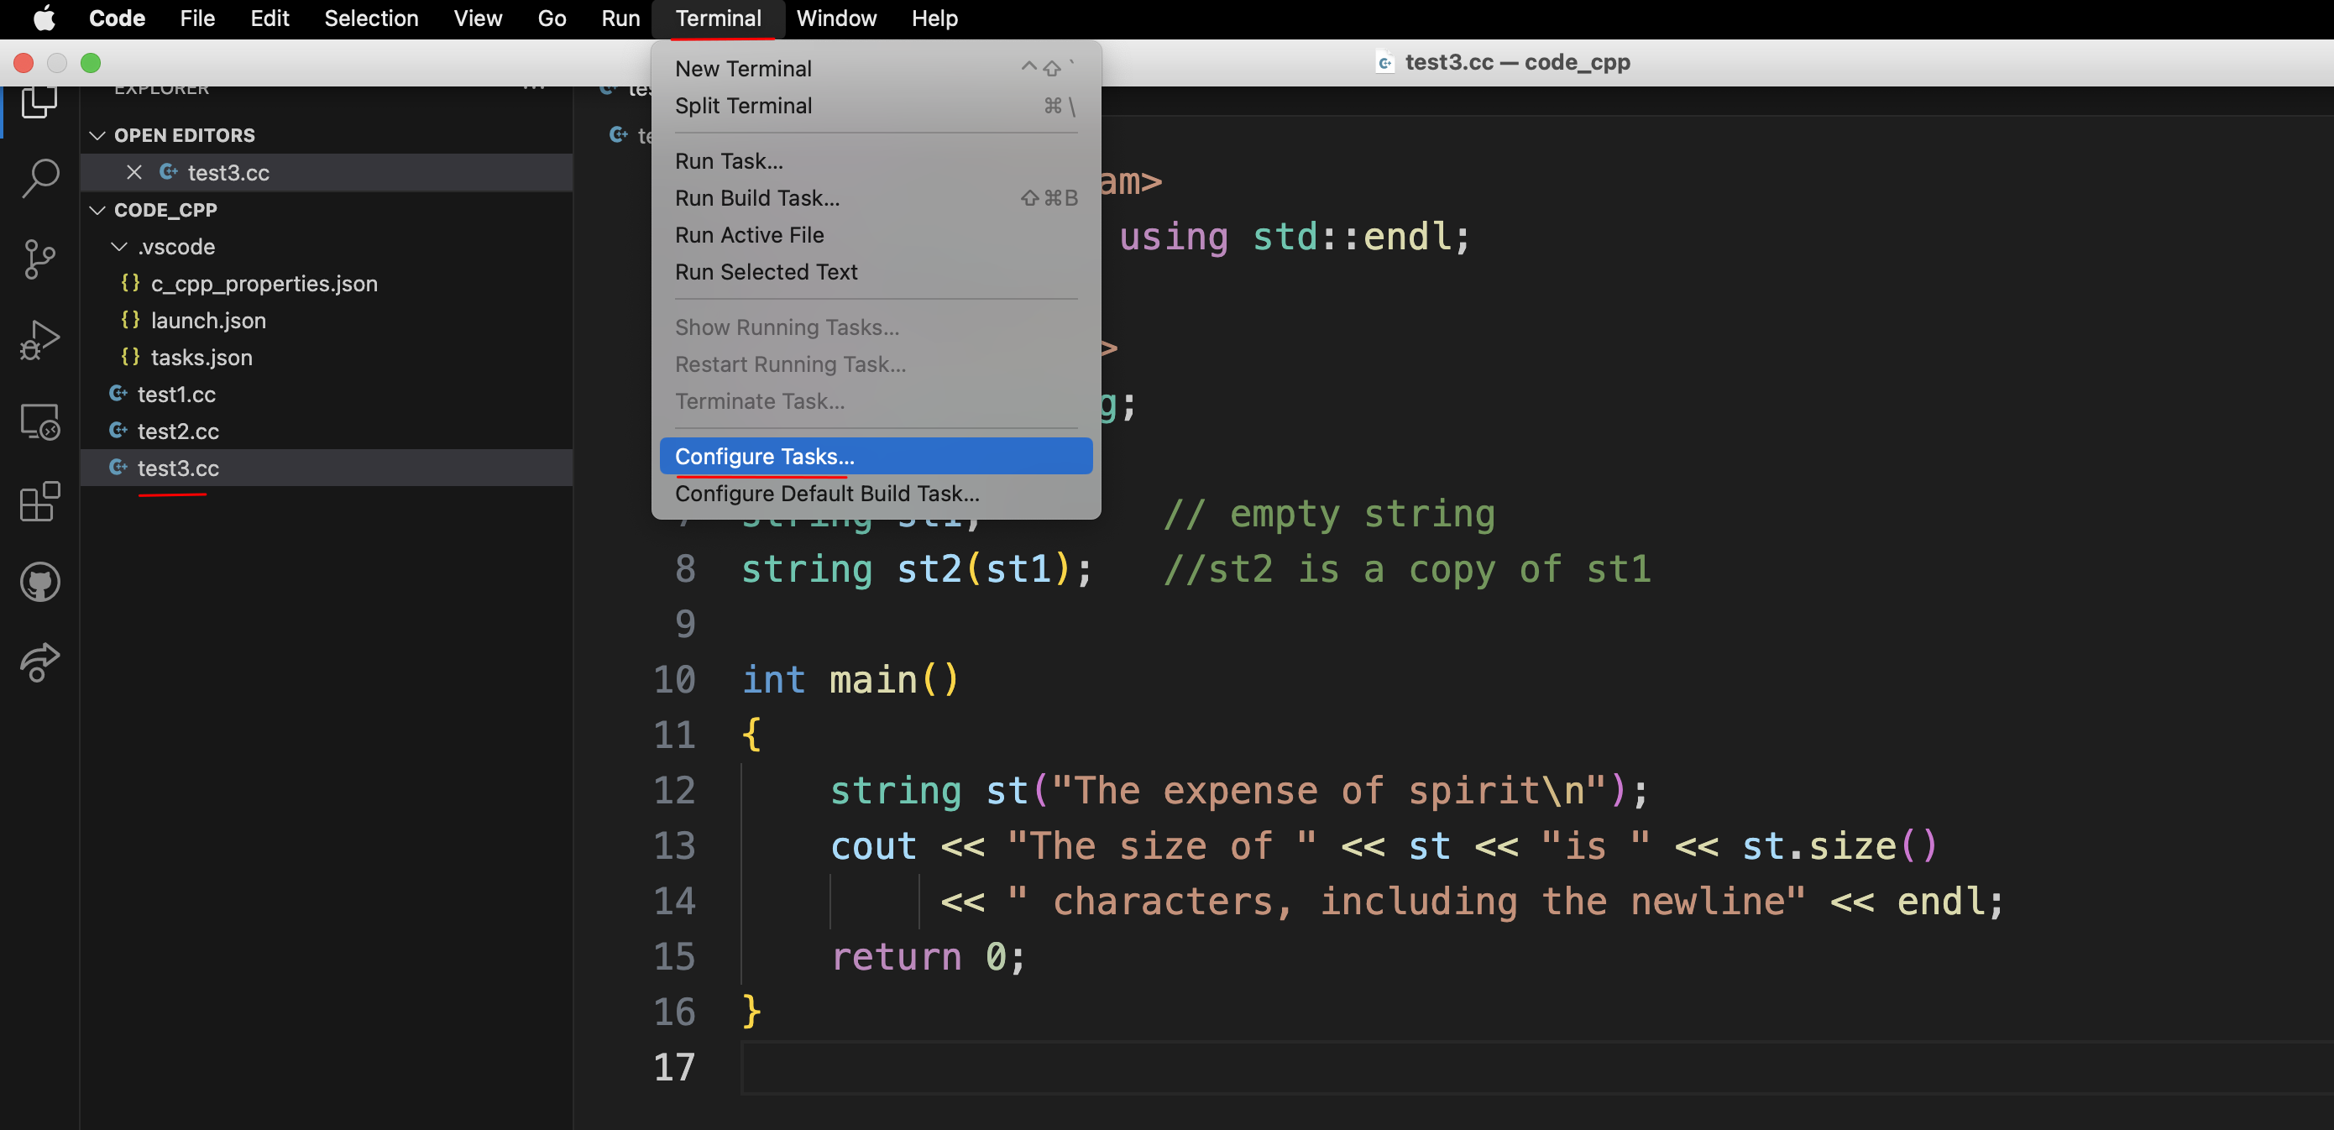Click the Terminal menu bar item
Screen dimensions: 2334x1130
pyautogui.click(x=719, y=18)
